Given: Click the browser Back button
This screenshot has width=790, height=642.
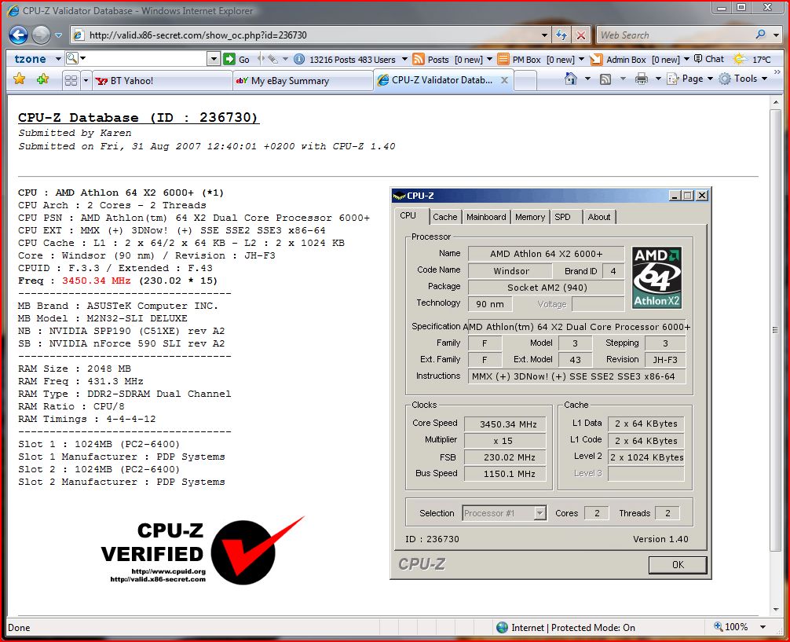Looking at the screenshot, I should [18, 35].
